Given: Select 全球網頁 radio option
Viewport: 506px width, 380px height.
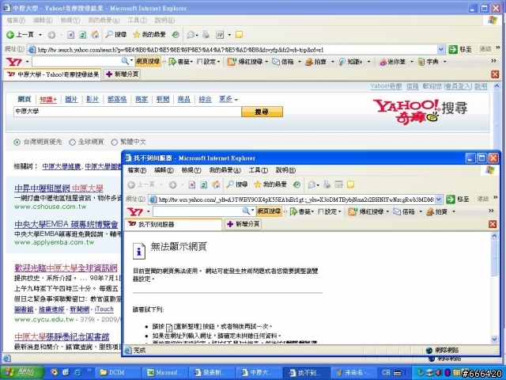Looking at the screenshot, I should point(72,142).
